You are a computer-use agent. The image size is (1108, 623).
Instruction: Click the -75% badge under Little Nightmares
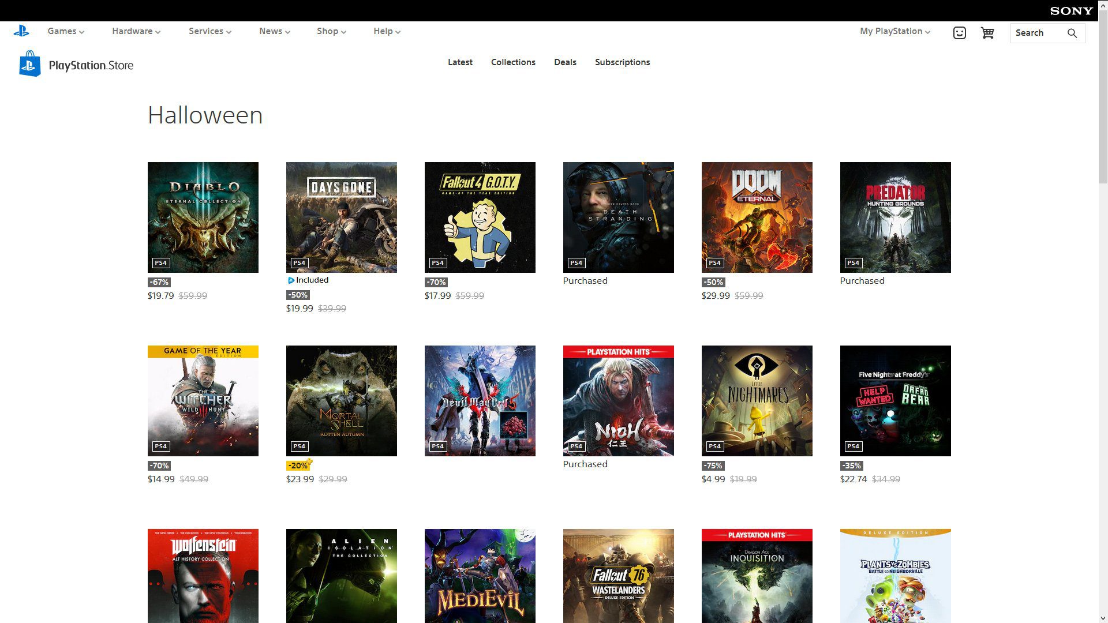(713, 466)
